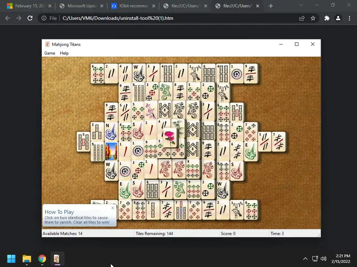The width and height of the screenshot is (357, 267).
Task: Click the 9 character tile in top-right corner
Action: 250,73
